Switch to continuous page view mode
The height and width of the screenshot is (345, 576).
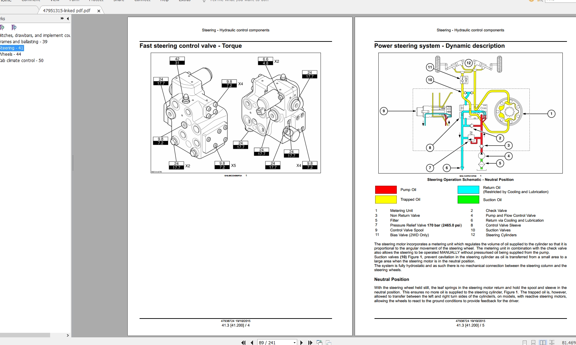533,343
